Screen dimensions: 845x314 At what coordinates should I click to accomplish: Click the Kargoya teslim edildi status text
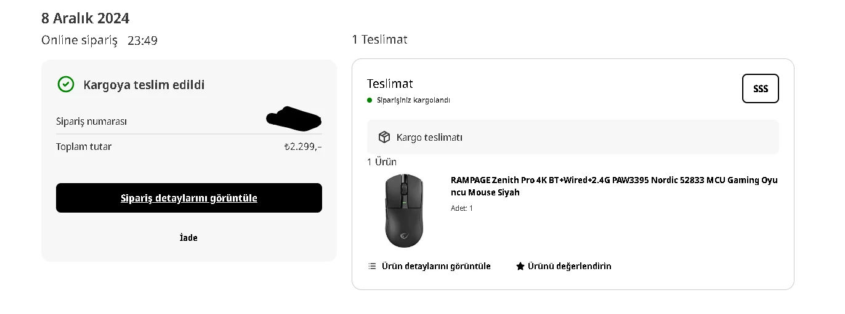coord(144,85)
